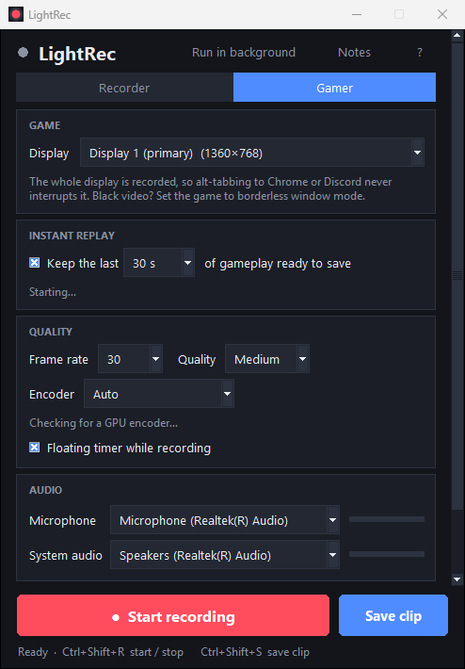Toggle Floating timer while recording checkbox
The image size is (465, 669).
(35, 448)
